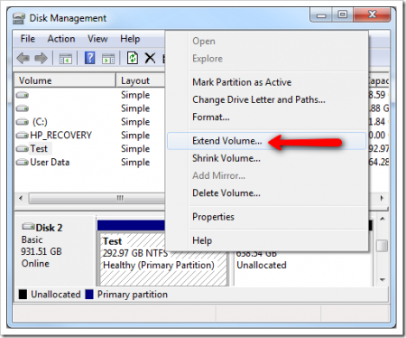This screenshot has height=338, width=406.
Task: Click the black Unallocated legend swatch
Action: click(23, 295)
